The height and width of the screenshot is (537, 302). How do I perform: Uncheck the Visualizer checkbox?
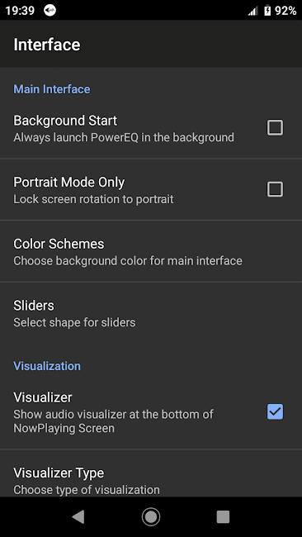pos(275,411)
